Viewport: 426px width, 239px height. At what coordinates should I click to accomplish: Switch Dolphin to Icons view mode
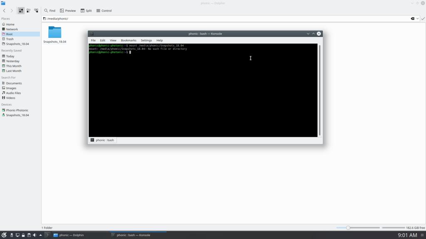pos(21,10)
